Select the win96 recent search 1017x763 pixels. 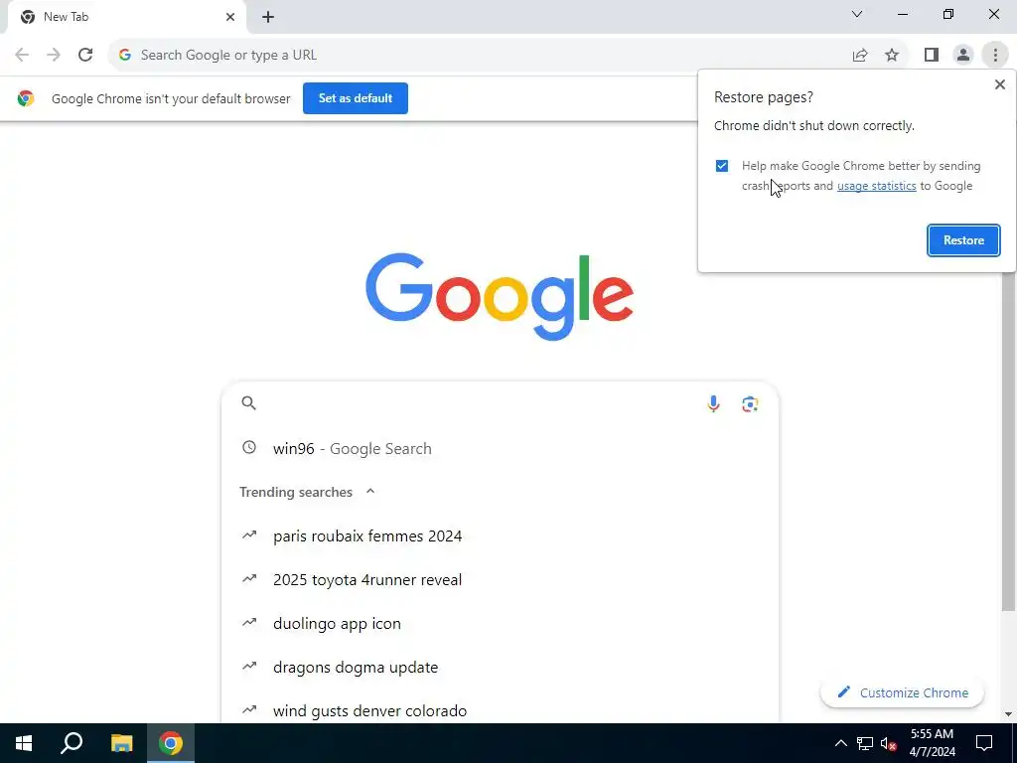(500, 448)
